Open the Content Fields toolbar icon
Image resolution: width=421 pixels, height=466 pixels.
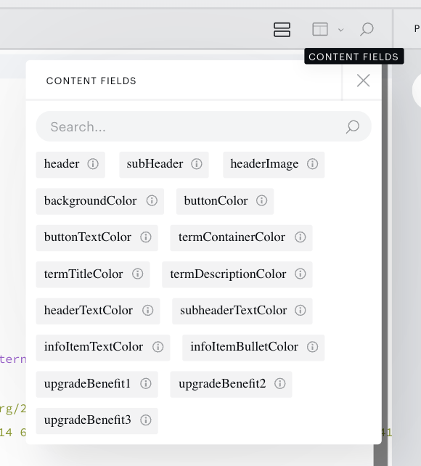282,30
